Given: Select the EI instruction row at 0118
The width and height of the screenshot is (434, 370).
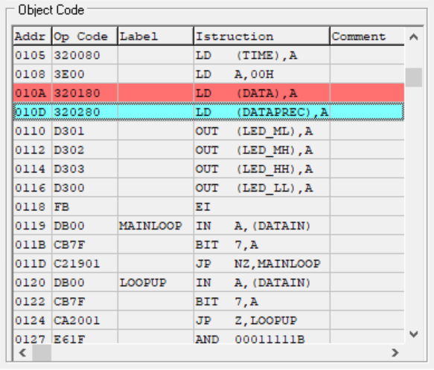Looking at the screenshot, I should click(208, 207).
